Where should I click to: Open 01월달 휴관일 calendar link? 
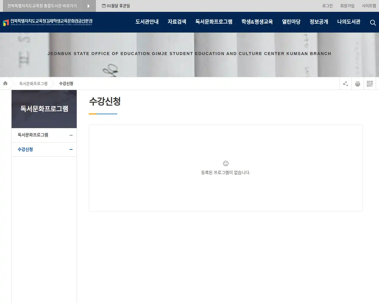(116, 6)
